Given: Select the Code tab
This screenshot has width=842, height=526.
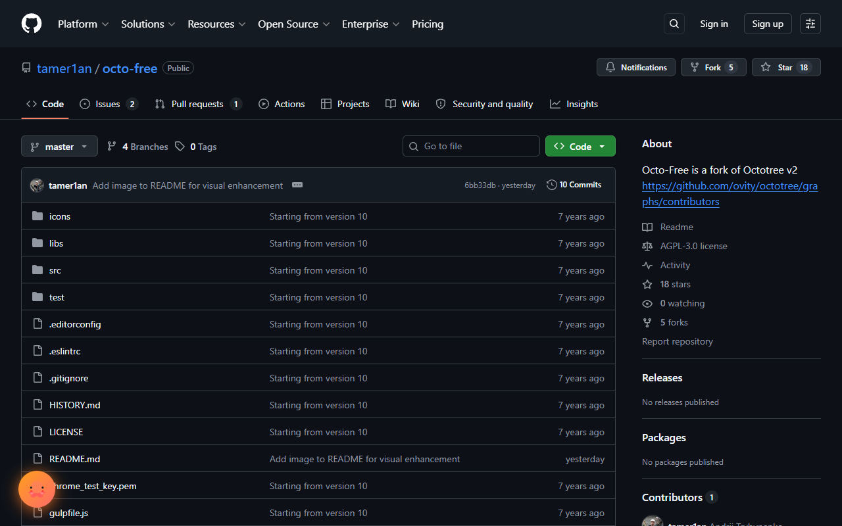Looking at the screenshot, I should (x=45, y=104).
